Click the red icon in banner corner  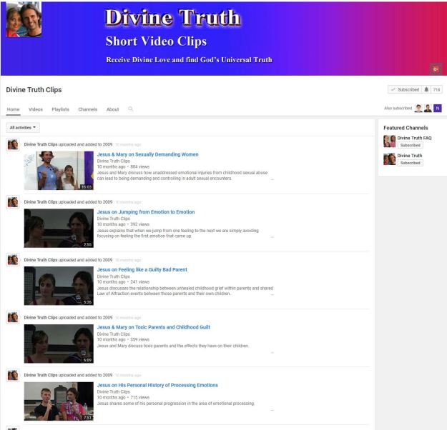coord(436,69)
